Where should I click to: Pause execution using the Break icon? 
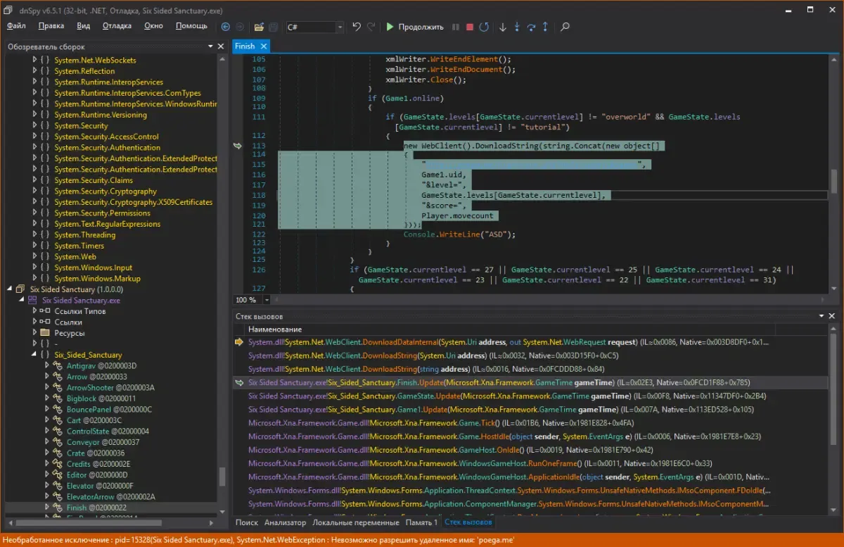456,27
